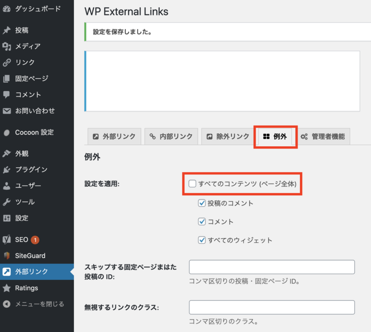Click the envelope icon beside お問い合わせ
This screenshot has height=332, width=371.
[x=7, y=111]
